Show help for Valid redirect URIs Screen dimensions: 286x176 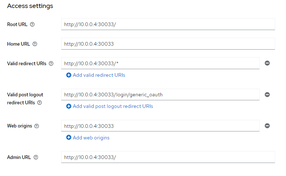coord(51,63)
